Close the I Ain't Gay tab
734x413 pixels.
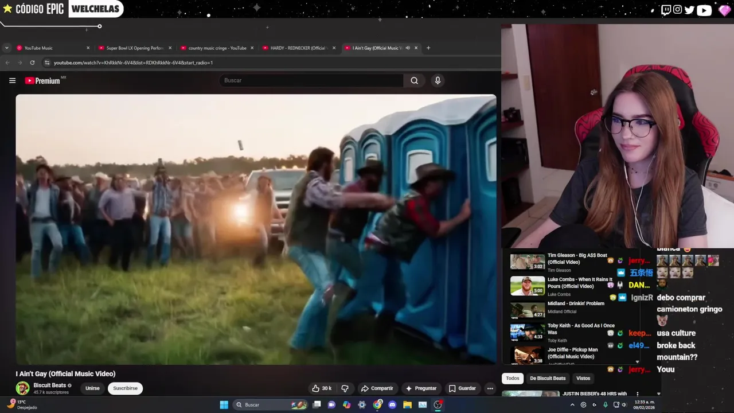click(x=416, y=48)
